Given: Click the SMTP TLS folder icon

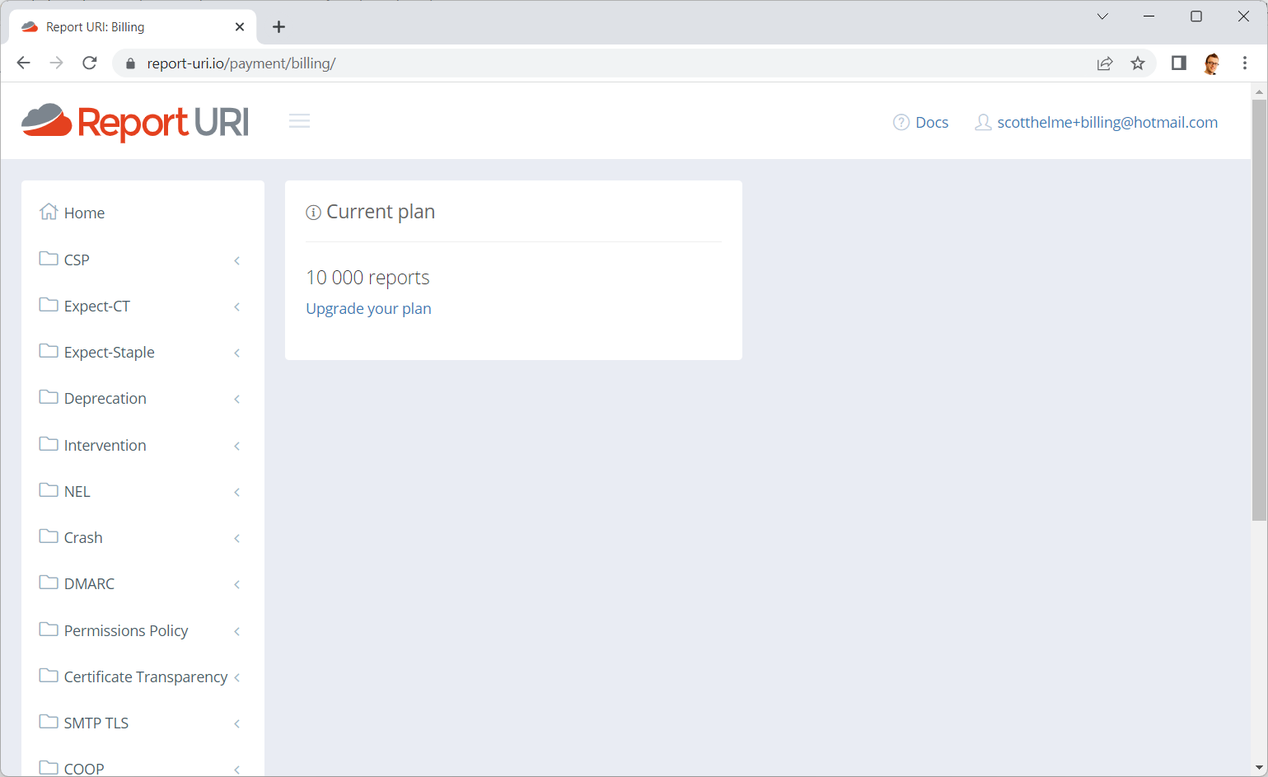Looking at the screenshot, I should [x=49, y=722].
